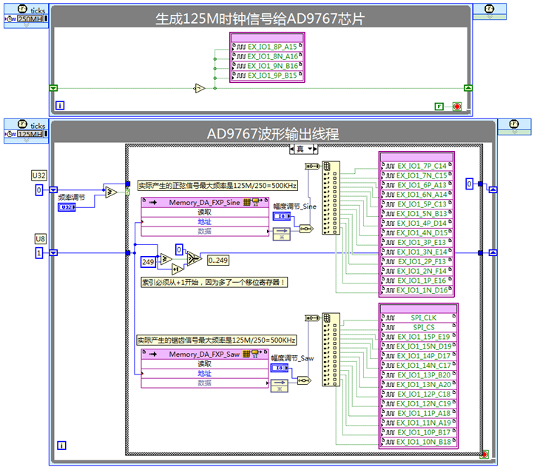Click the case selector terminal on case structure

click(x=127, y=192)
